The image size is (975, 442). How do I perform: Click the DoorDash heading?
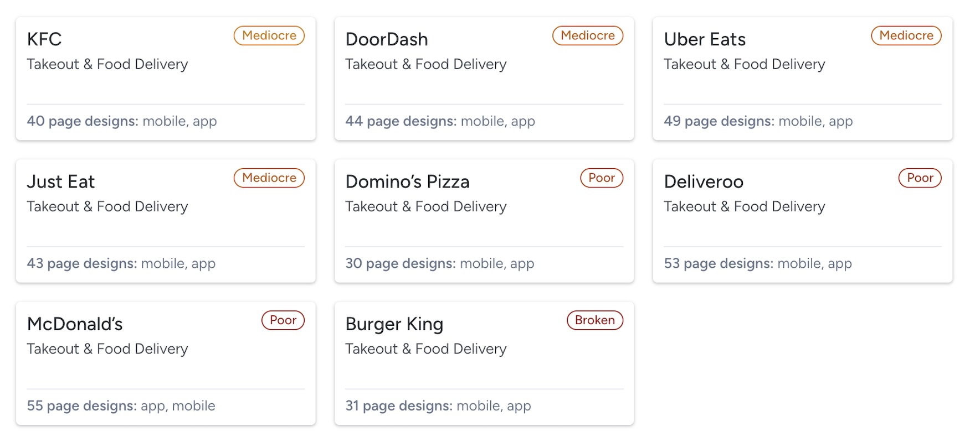point(386,39)
